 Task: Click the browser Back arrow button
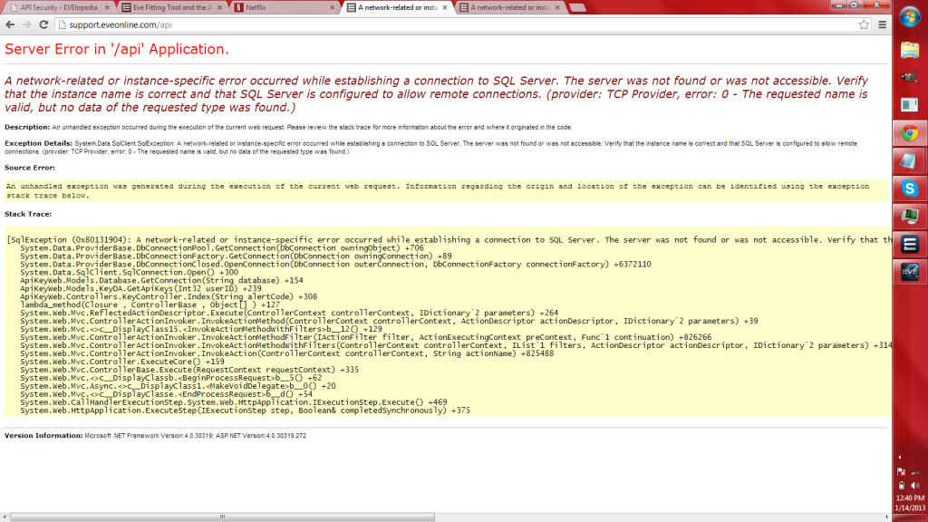click(x=11, y=24)
